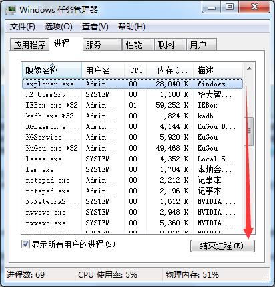275x287 pixels.
Task: Click the scrollbar up arrow
Action: (x=249, y=68)
